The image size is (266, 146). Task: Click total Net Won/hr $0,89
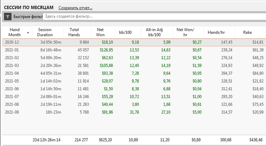point(196,140)
